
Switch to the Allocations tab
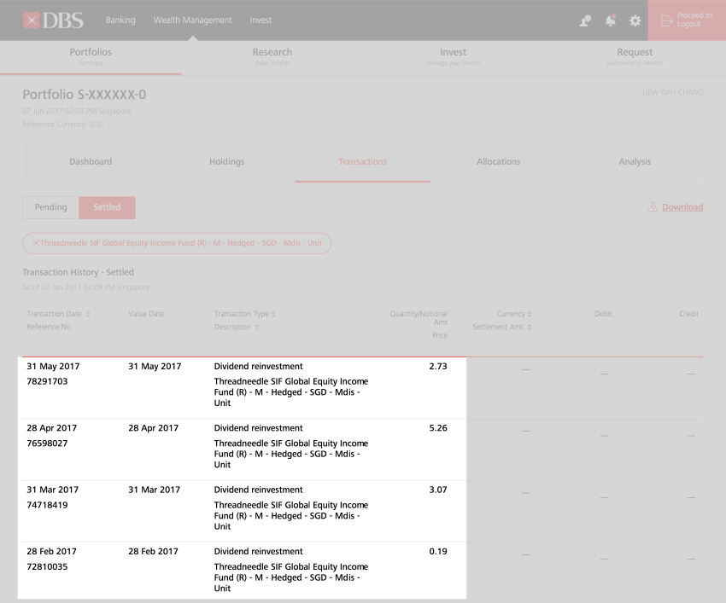(x=499, y=162)
